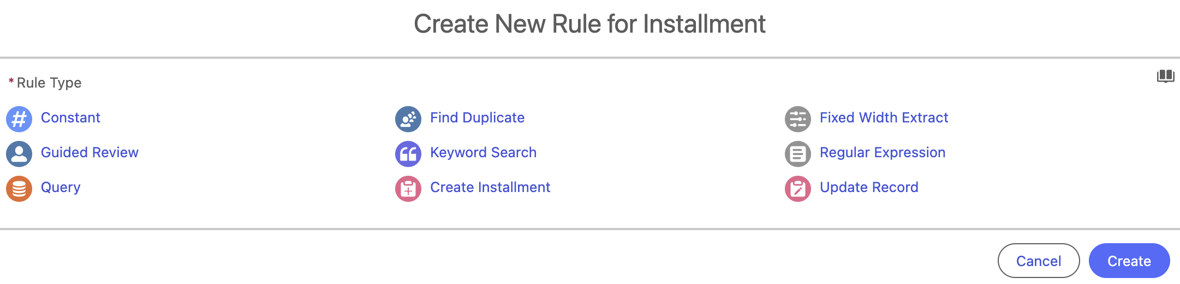Click the Query database icon
The height and width of the screenshot is (284, 1180).
(x=19, y=188)
